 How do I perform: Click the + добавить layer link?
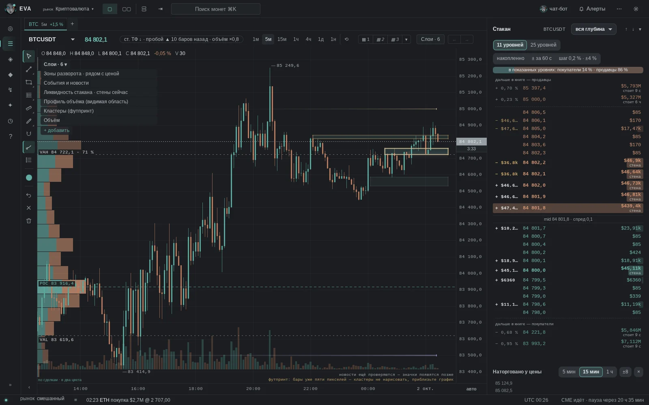(x=56, y=130)
